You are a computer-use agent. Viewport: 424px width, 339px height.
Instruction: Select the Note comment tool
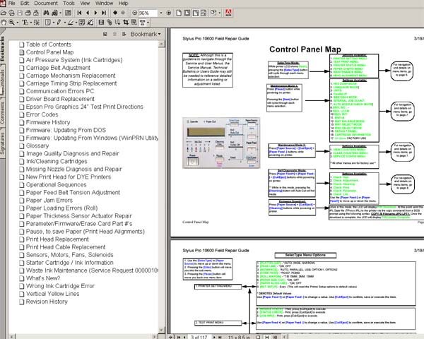pyautogui.click(x=48, y=22)
